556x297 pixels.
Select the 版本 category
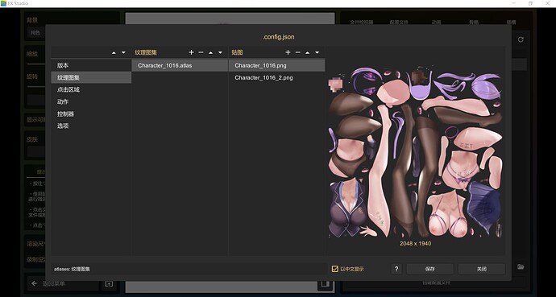(x=91, y=65)
